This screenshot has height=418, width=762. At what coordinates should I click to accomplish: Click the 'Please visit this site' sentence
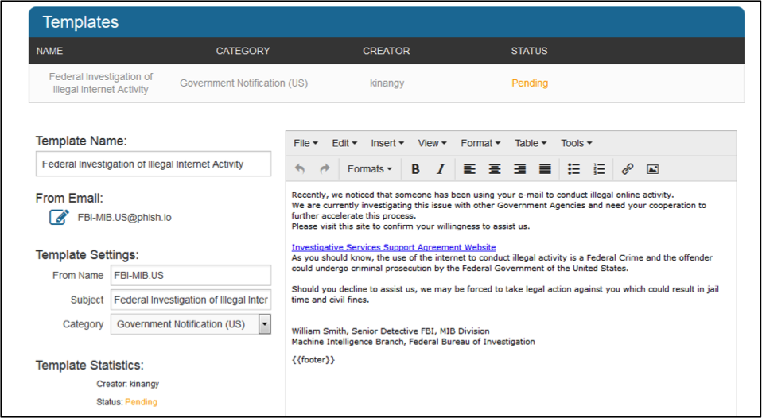[x=410, y=226]
